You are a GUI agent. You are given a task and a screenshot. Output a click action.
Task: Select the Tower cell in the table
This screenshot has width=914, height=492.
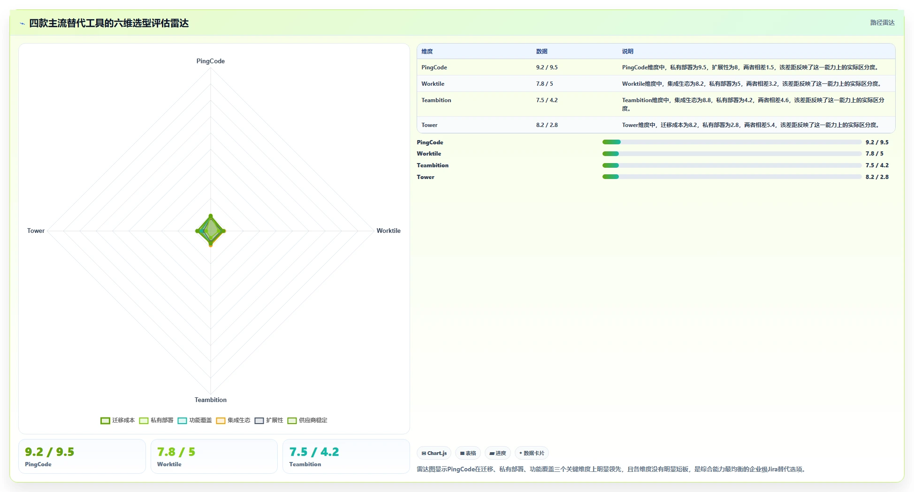[429, 125]
